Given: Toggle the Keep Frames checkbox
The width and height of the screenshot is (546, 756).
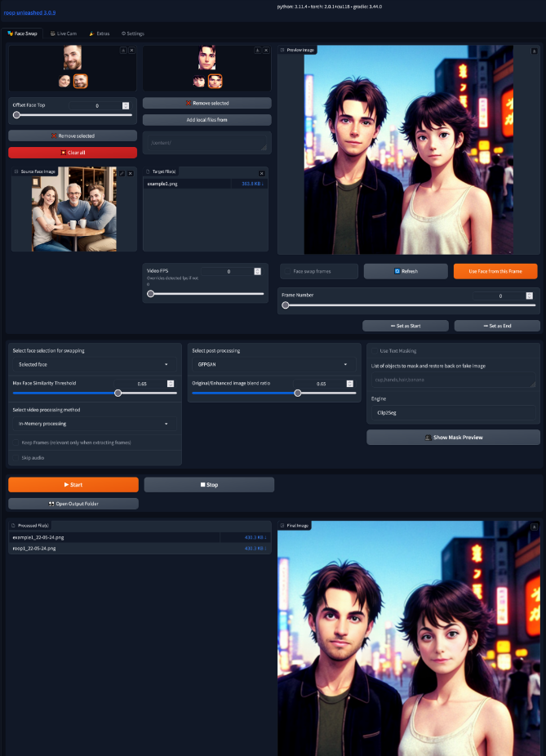Looking at the screenshot, I should click(16, 442).
